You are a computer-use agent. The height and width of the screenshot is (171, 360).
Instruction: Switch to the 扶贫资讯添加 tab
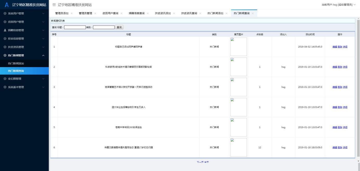(x=163, y=13)
